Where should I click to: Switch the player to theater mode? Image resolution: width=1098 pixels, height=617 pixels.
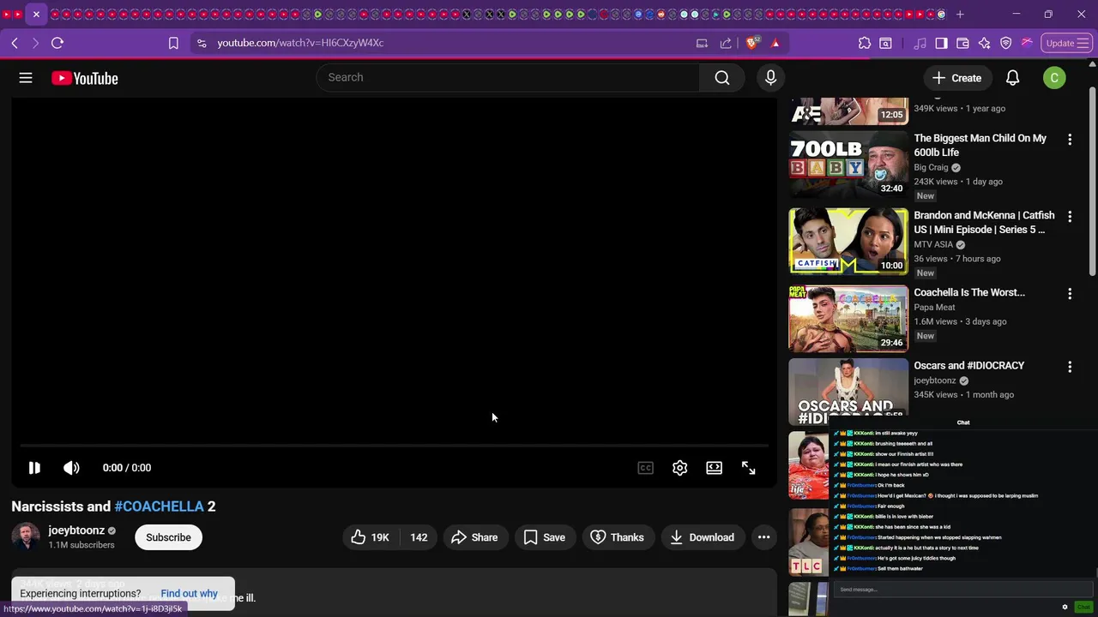[x=714, y=468]
